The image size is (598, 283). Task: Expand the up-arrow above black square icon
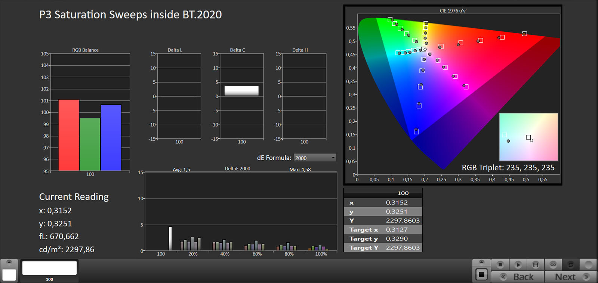[x=481, y=262]
